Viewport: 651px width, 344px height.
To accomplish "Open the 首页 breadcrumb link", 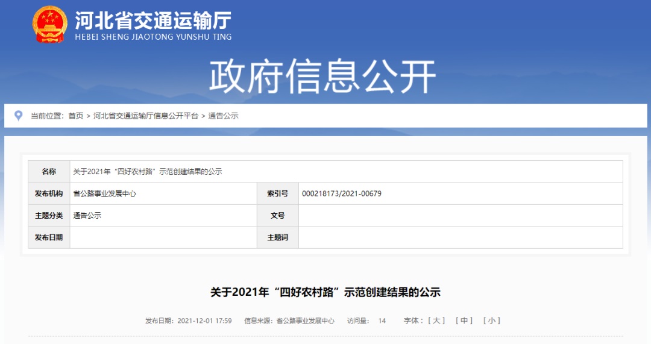I will pyautogui.click(x=76, y=116).
